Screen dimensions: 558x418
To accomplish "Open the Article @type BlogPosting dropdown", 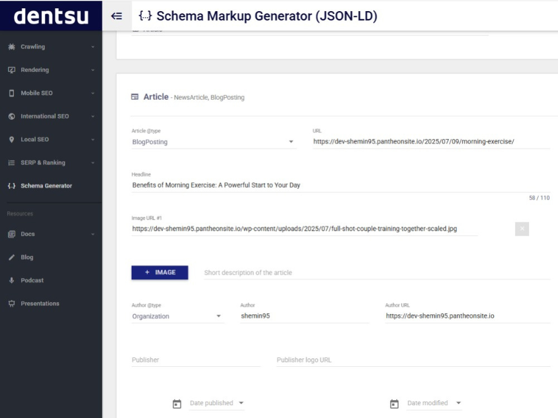I will tap(214, 142).
